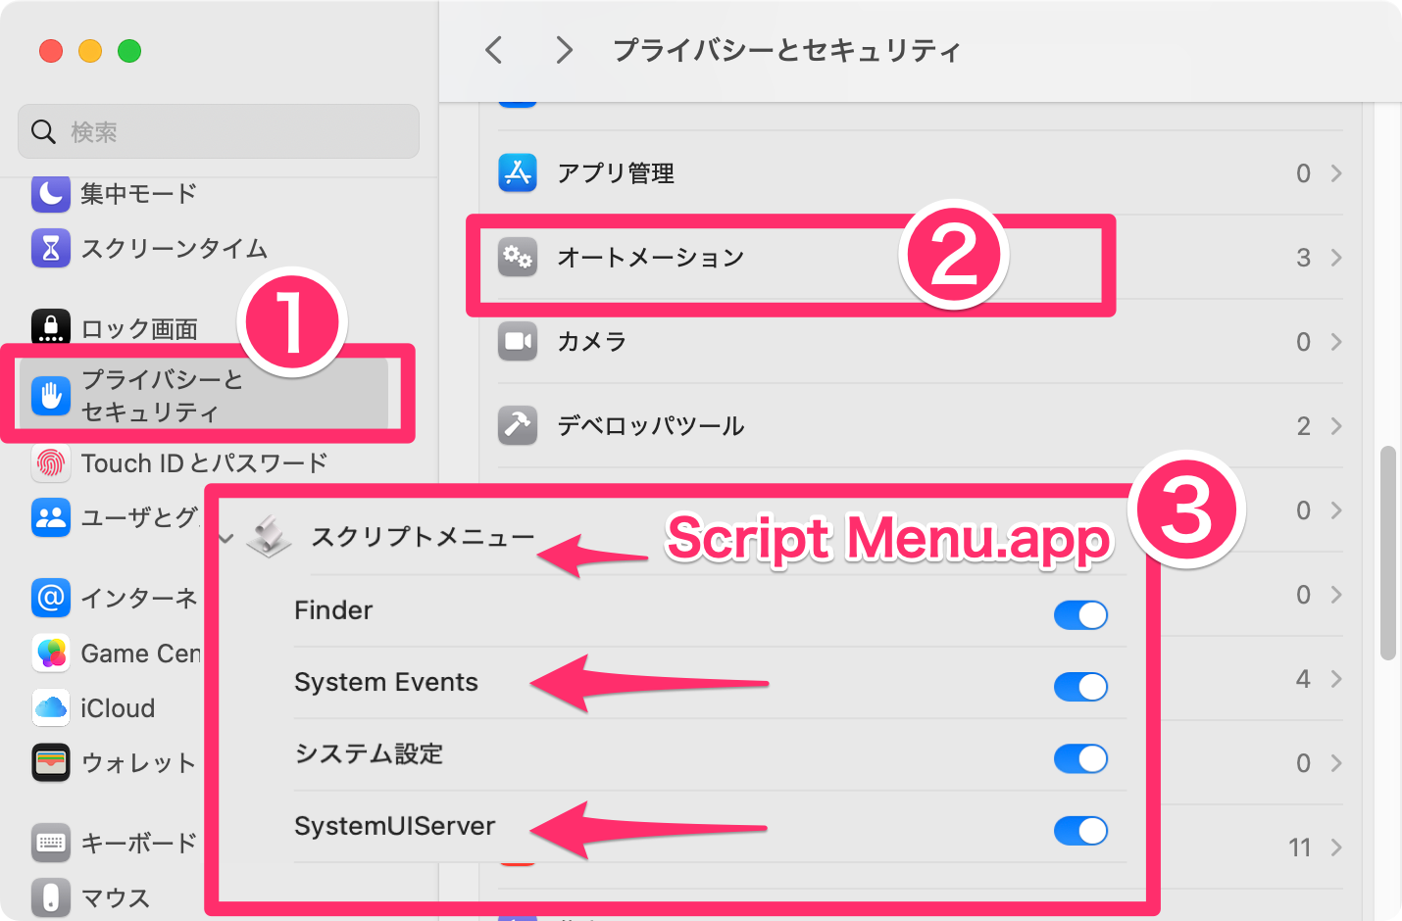This screenshot has height=921, width=1402.
Task: Go forward with the right arrow button
Action: [x=564, y=50]
